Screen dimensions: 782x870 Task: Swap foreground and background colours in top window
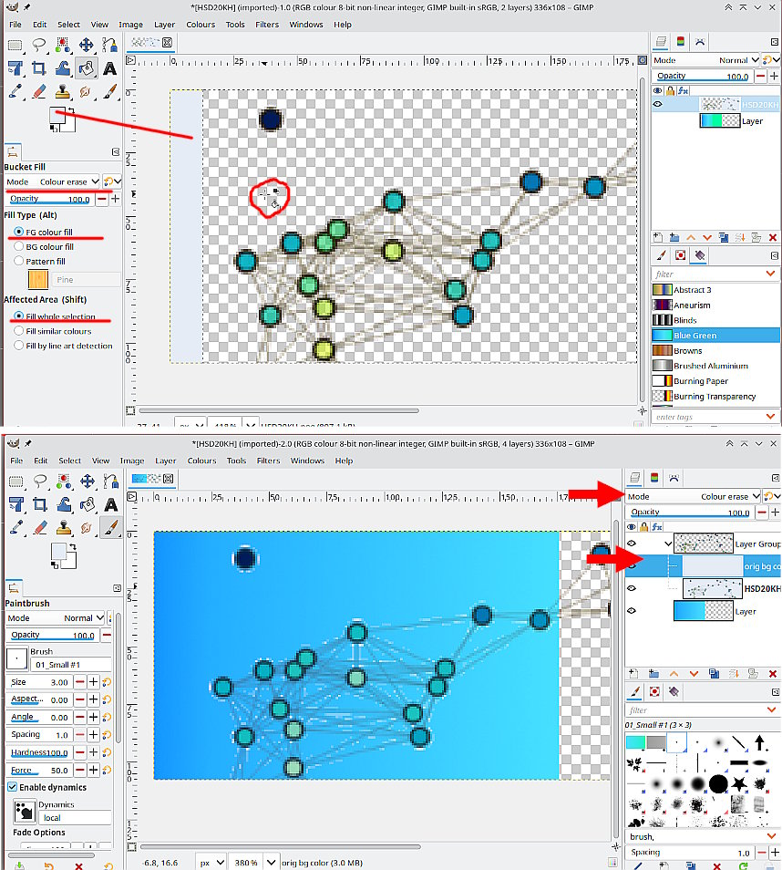pos(71,111)
